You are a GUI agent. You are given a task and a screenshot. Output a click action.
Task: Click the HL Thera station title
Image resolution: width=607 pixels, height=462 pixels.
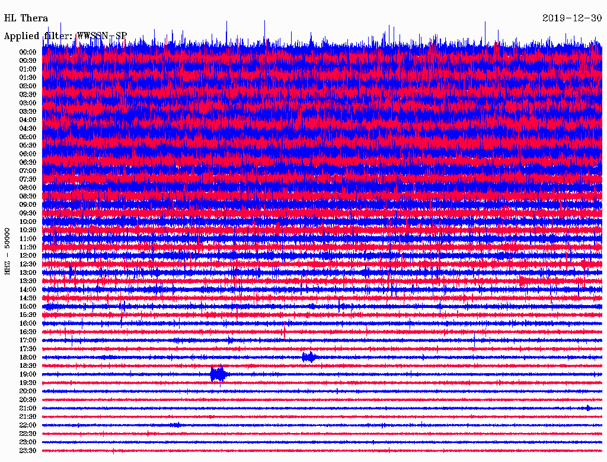[x=26, y=18]
